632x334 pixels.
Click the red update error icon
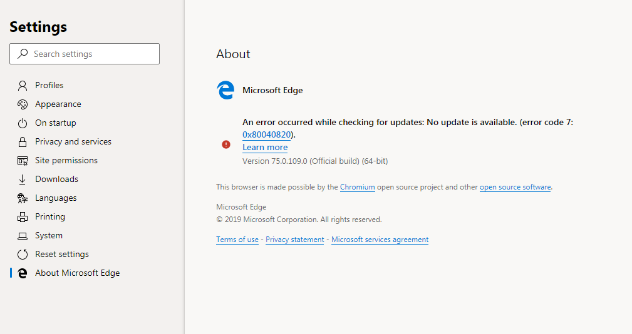pyautogui.click(x=226, y=144)
